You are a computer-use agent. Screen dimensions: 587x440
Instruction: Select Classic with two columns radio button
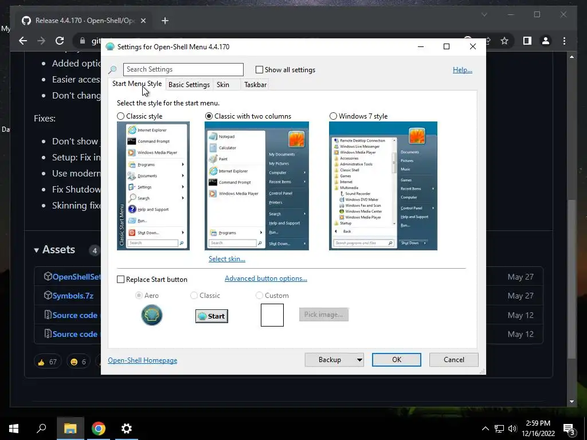click(209, 116)
